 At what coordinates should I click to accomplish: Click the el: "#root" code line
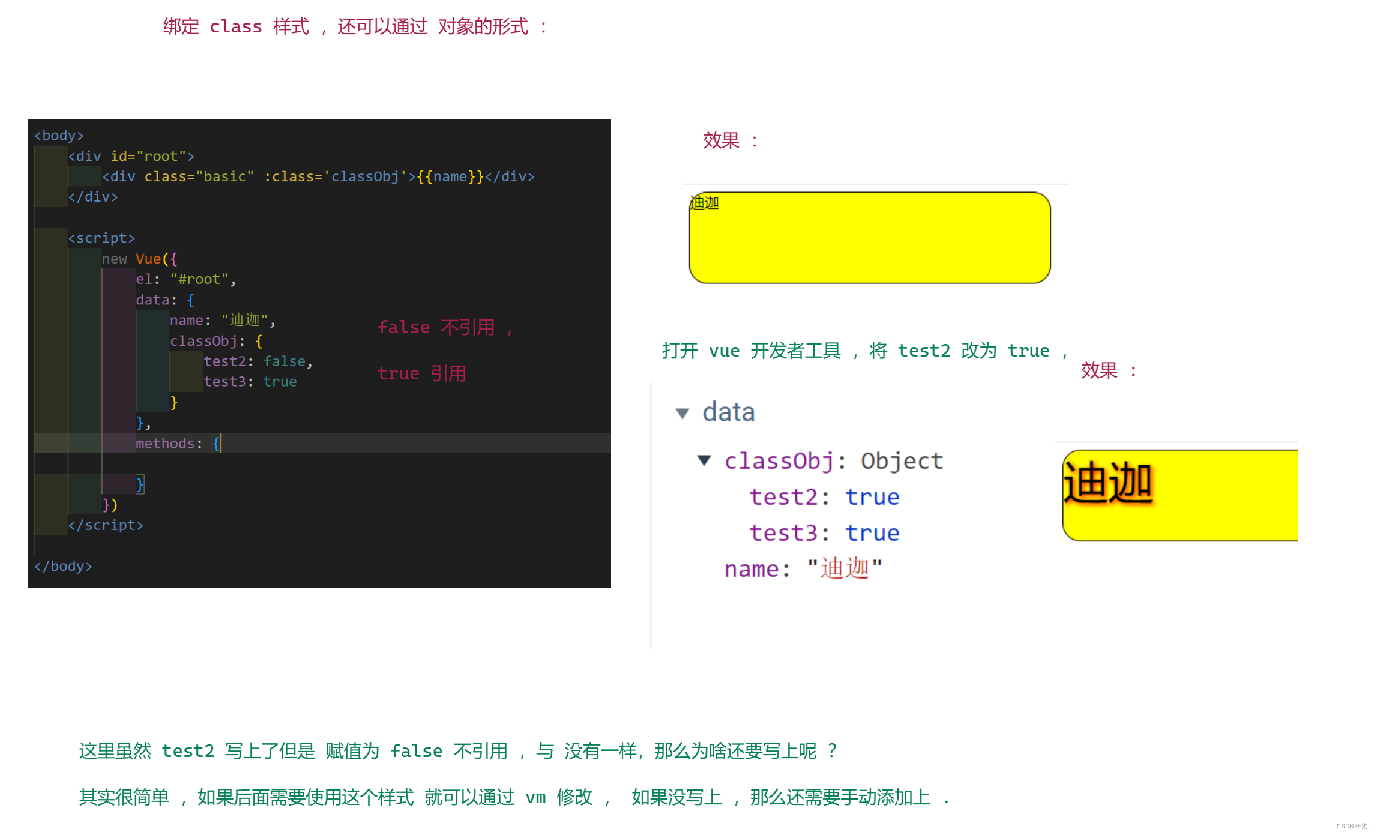[185, 280]
